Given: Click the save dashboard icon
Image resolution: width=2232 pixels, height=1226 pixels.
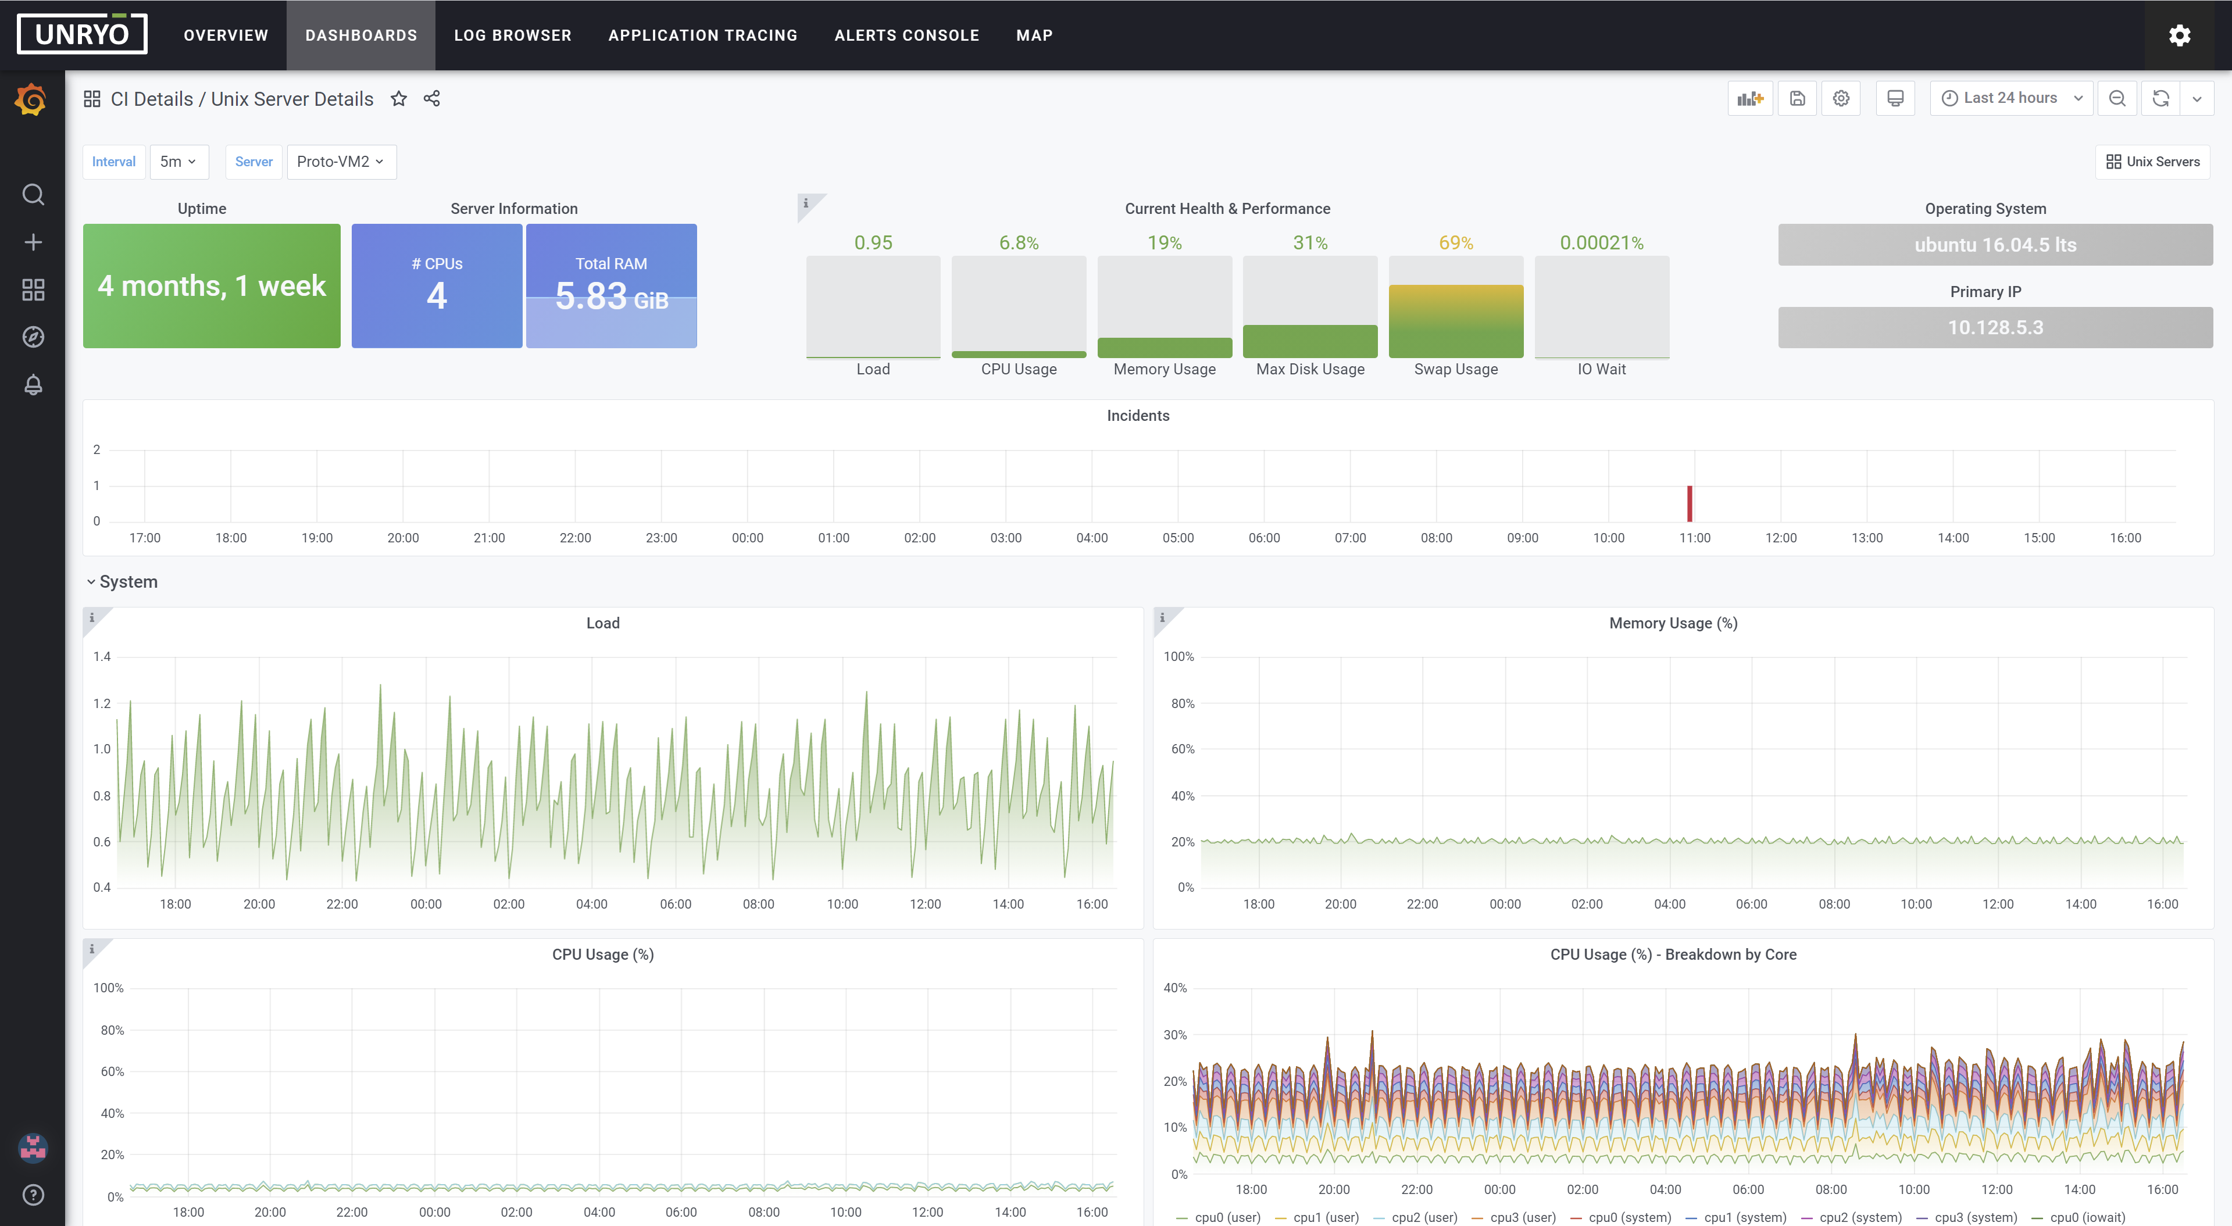Looking at the screenshot, I should pyautogui.click(x=1798, y=98).
